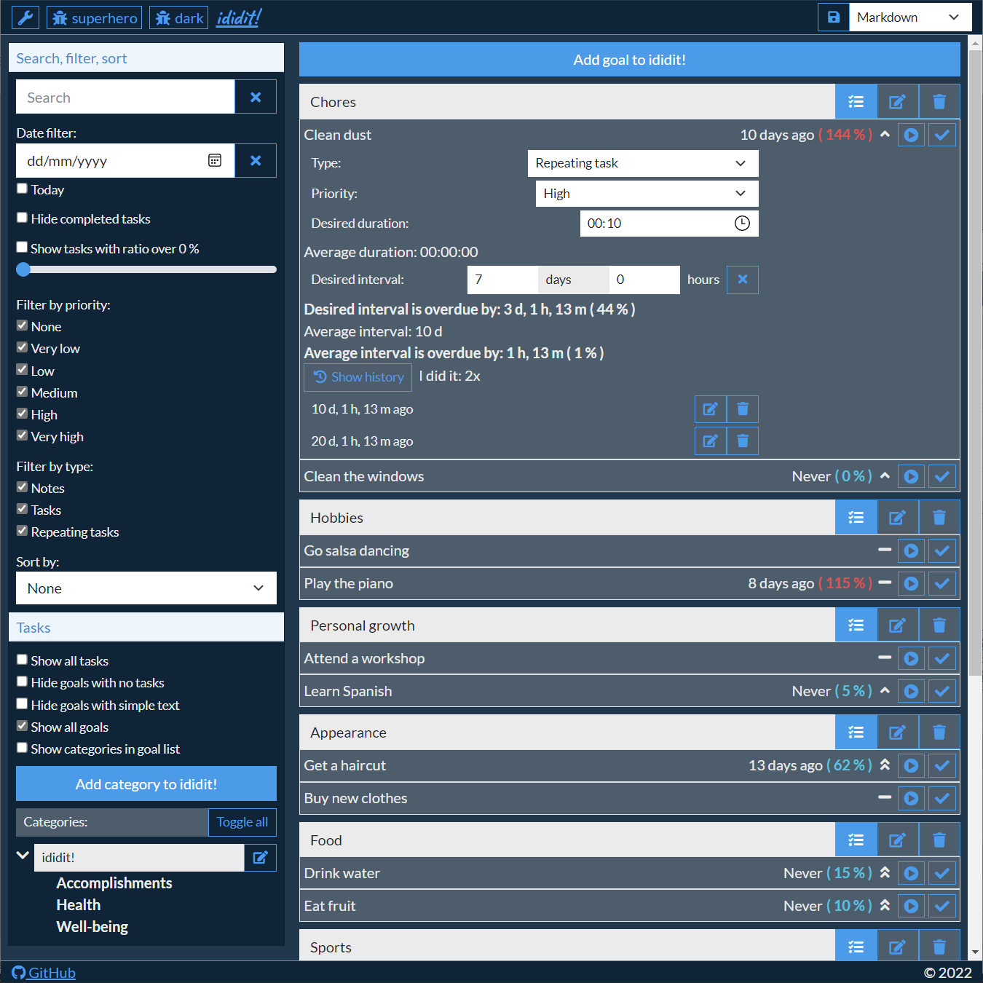Edit the ididit! category entry
Screen dimensions: 983x983
(261, 858)
